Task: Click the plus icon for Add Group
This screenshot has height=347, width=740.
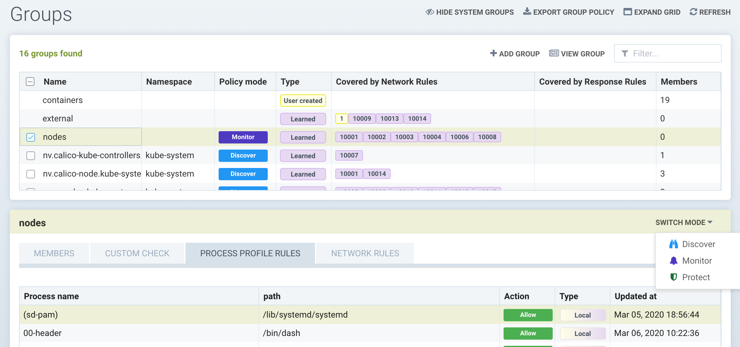Action: (493, 53)
